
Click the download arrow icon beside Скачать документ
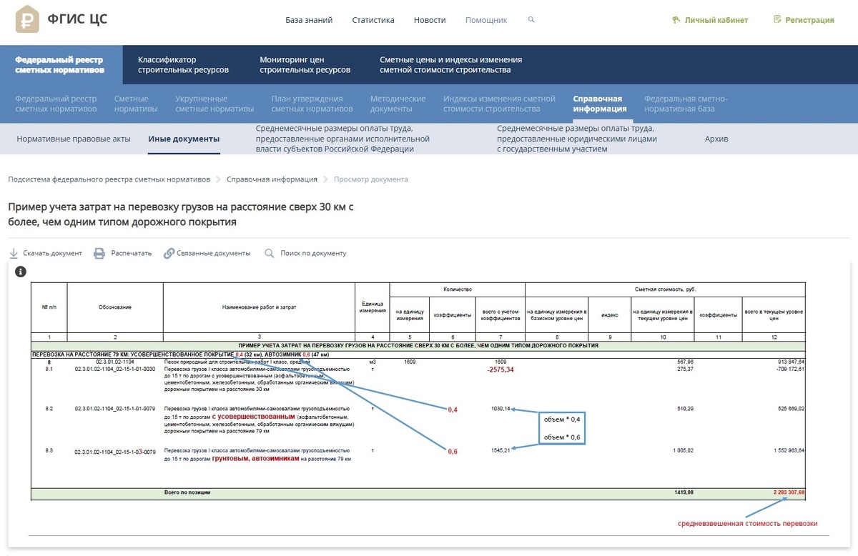14,253
